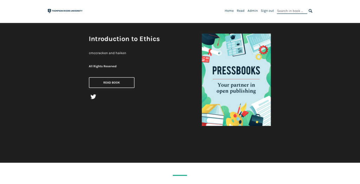Click the authors line cmccracken and haiken
Image resolution: width=360 pixels, height=184 pixels.
(x=108, y=53)
